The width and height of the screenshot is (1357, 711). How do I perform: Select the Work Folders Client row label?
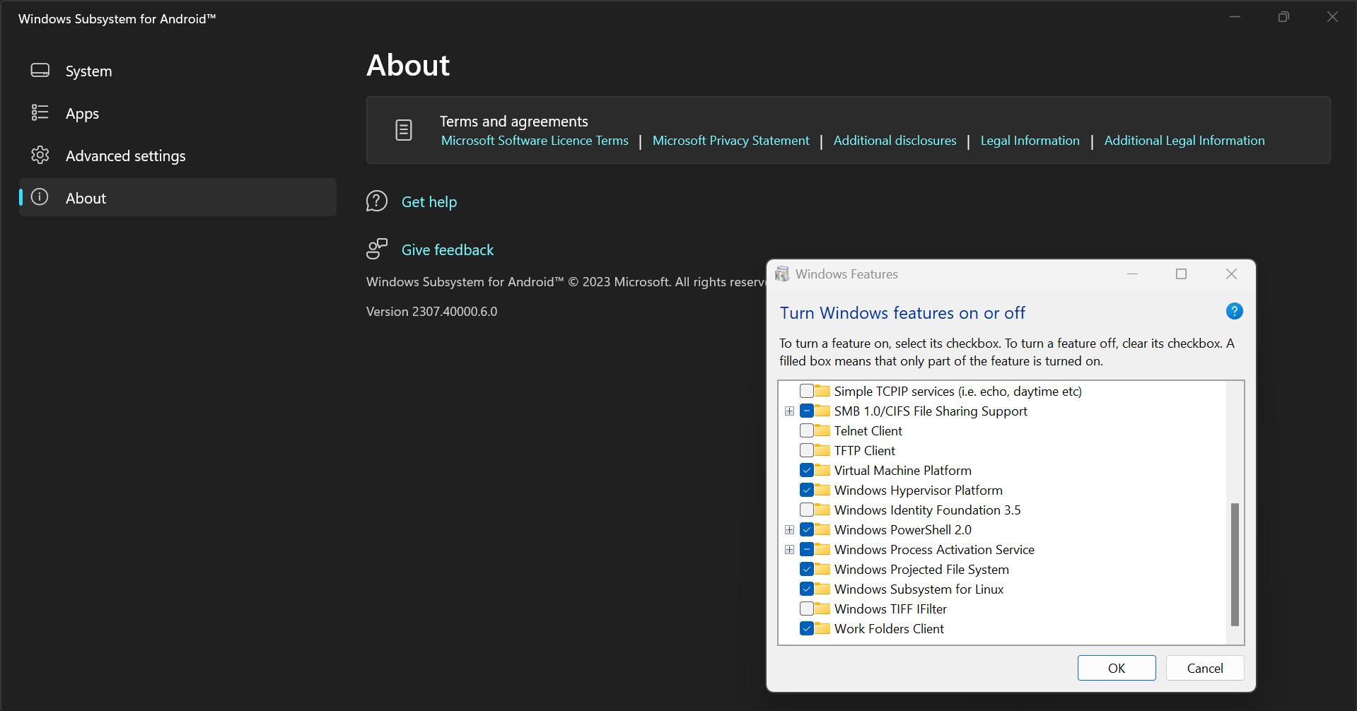[889, 628]
